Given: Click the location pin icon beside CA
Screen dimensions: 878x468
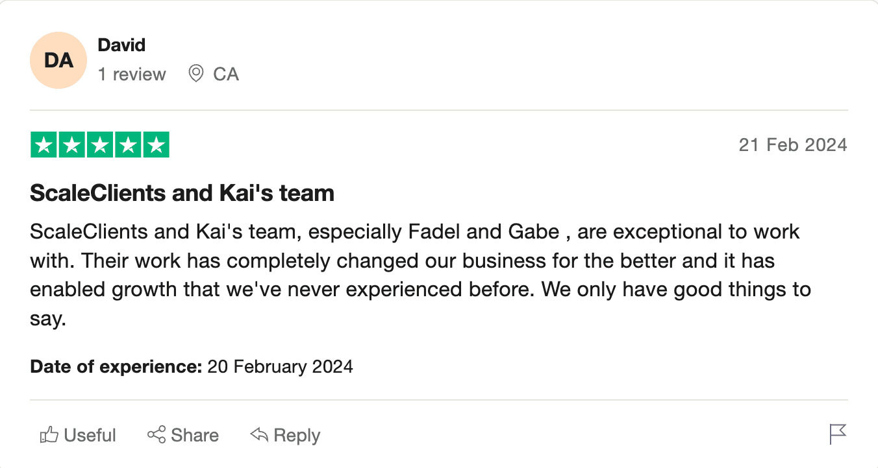Looking at the screenshot, I should [x=195, y=74].
